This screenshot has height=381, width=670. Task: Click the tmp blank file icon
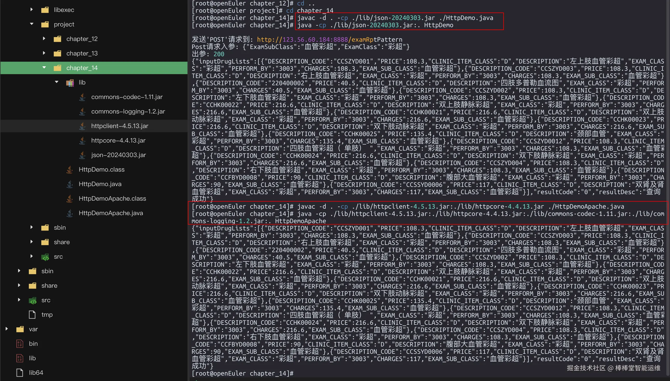pos(32,315)
